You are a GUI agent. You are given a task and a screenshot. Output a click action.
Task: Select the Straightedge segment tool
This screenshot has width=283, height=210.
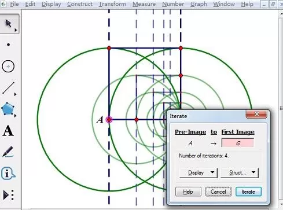(x=9, y=88)
